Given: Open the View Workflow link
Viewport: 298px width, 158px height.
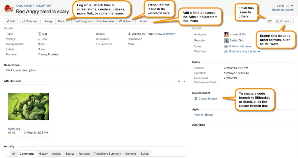Looking at the screenshot, I should pyautogui.click(x=165, y=34).
